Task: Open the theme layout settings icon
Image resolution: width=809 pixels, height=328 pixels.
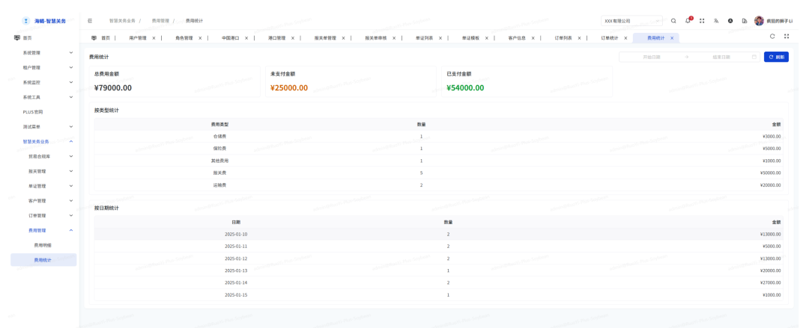Action: click(745, 21)
